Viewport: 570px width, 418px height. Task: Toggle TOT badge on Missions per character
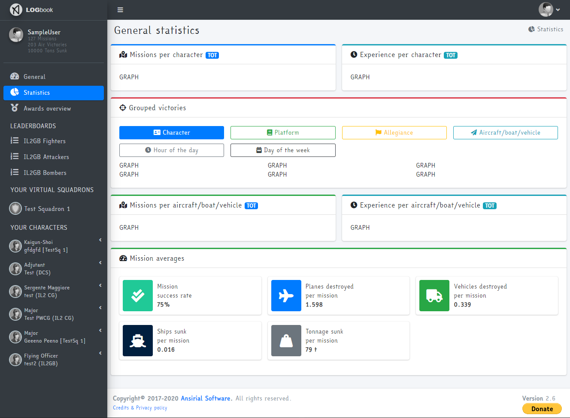point(212,55)
